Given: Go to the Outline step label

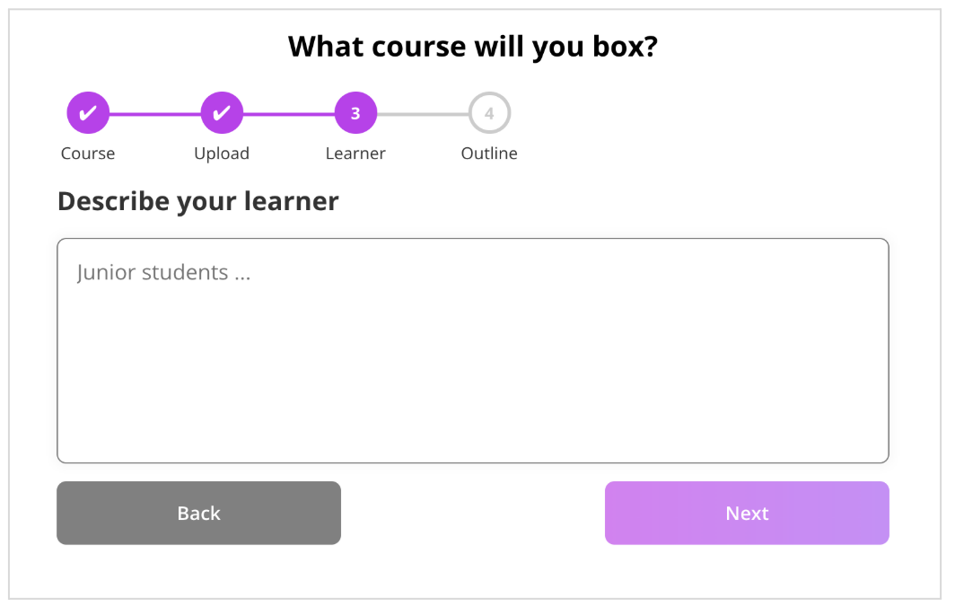Looking at the screenshot, I should (489, 153).
